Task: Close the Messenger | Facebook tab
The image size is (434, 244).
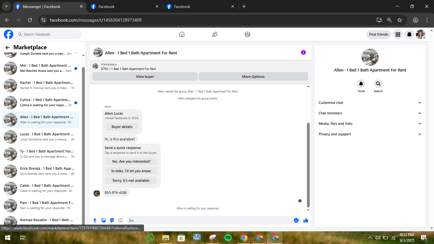Action: 81,6
